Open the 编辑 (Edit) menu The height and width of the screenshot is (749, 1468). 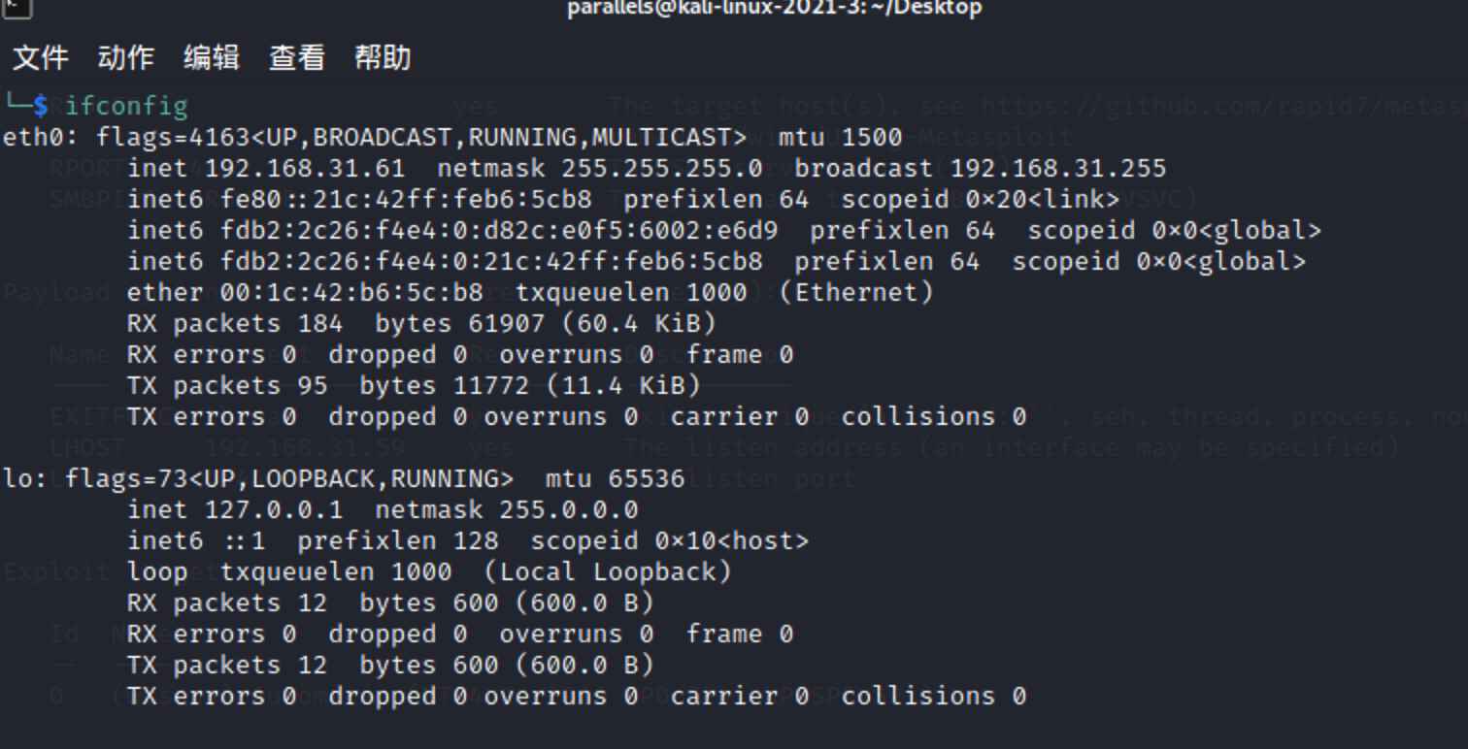[212, 58]
